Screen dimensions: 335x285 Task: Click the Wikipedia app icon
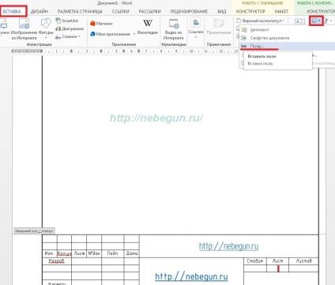coord(148,24)
